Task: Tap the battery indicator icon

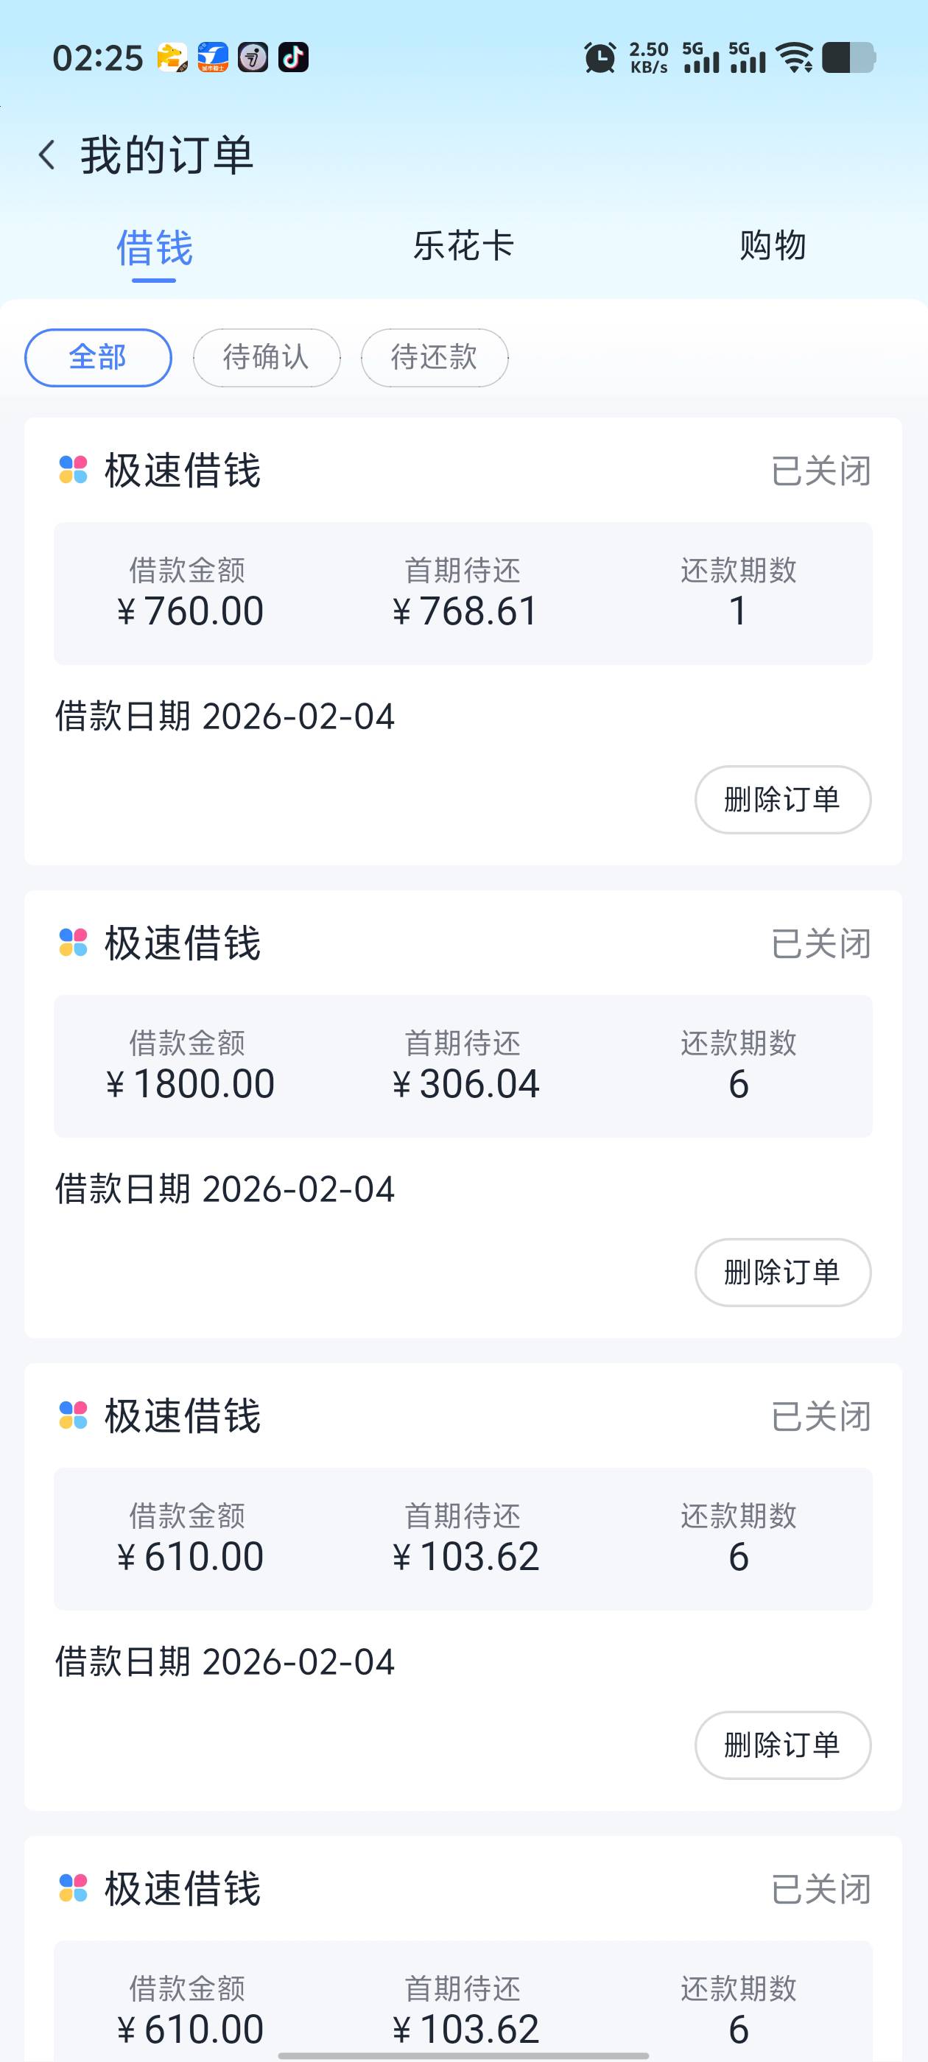Action: point(848,57)
